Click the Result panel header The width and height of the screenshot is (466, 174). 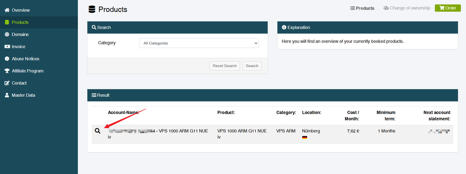pyautogui.click(x=273, y=95)
